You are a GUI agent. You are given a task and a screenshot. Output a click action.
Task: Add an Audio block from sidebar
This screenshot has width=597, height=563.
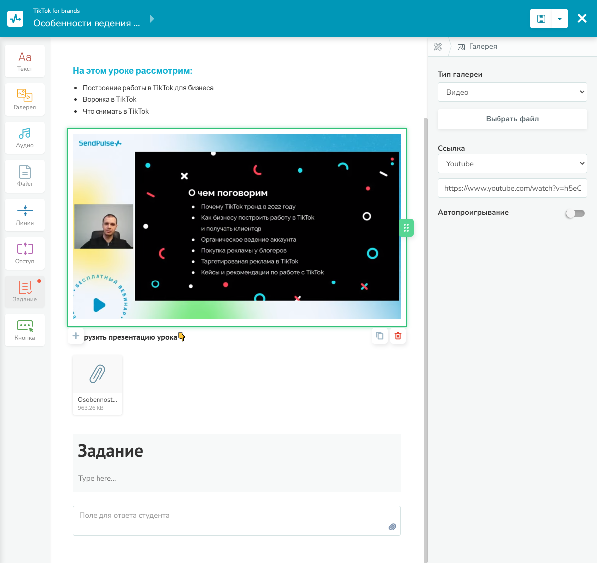pyautogui.click(x=25, y=138)
